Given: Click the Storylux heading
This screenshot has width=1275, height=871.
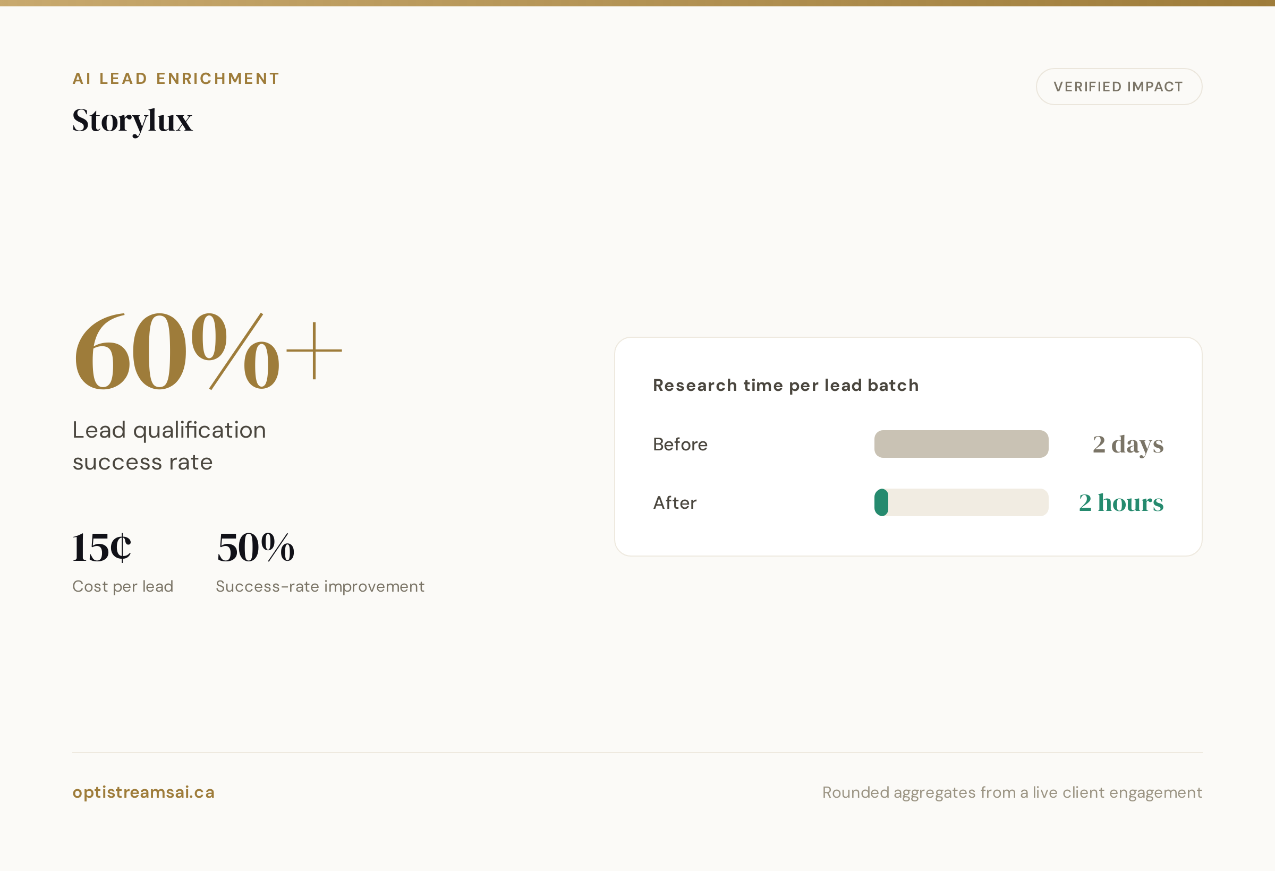Looking at the screenshot, I should (132, 121).
